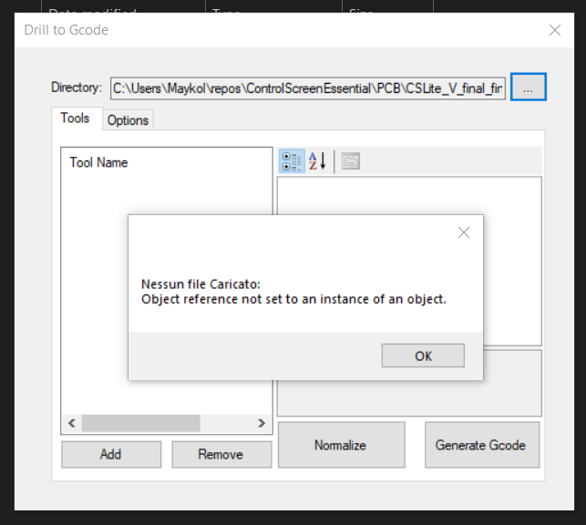Switch to the Options tab
Viewport: 586px width, 525px height.
128,120
